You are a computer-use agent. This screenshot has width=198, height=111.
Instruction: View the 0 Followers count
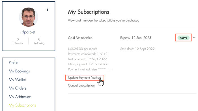coord(18,41)
